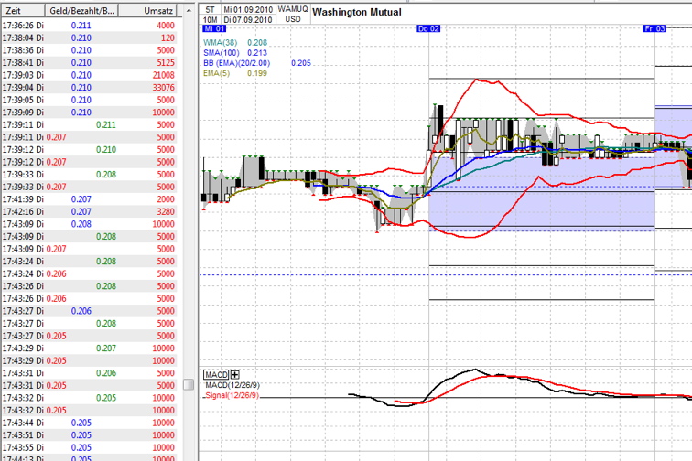Select the 17:36:26 Di trade row
Viewport: 692px width, 461px height.
pos(89,26)
